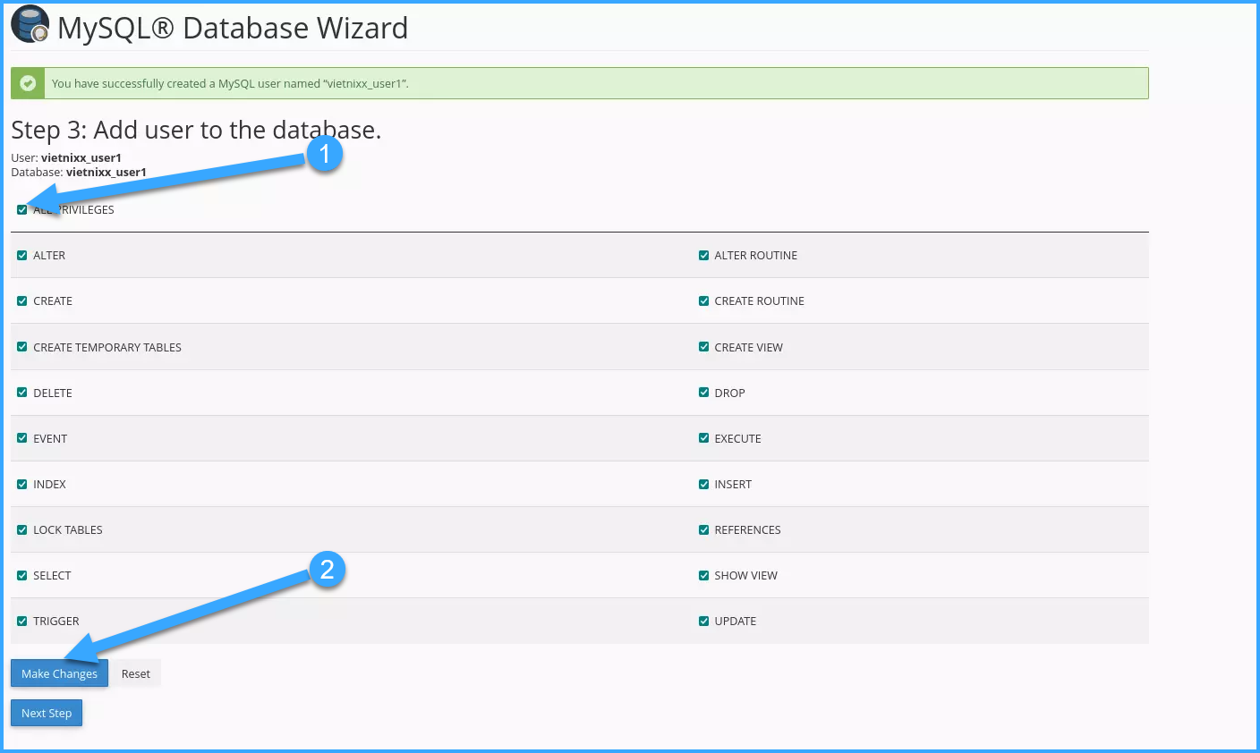This screenshot has width=1260, height=753.
Task: Proceed with the Next Step button
Action: coord(47,713)
